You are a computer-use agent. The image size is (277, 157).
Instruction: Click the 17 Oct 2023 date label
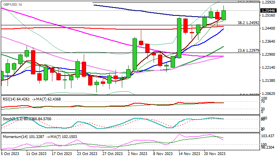pyautogui.click(x=62, y=154)
